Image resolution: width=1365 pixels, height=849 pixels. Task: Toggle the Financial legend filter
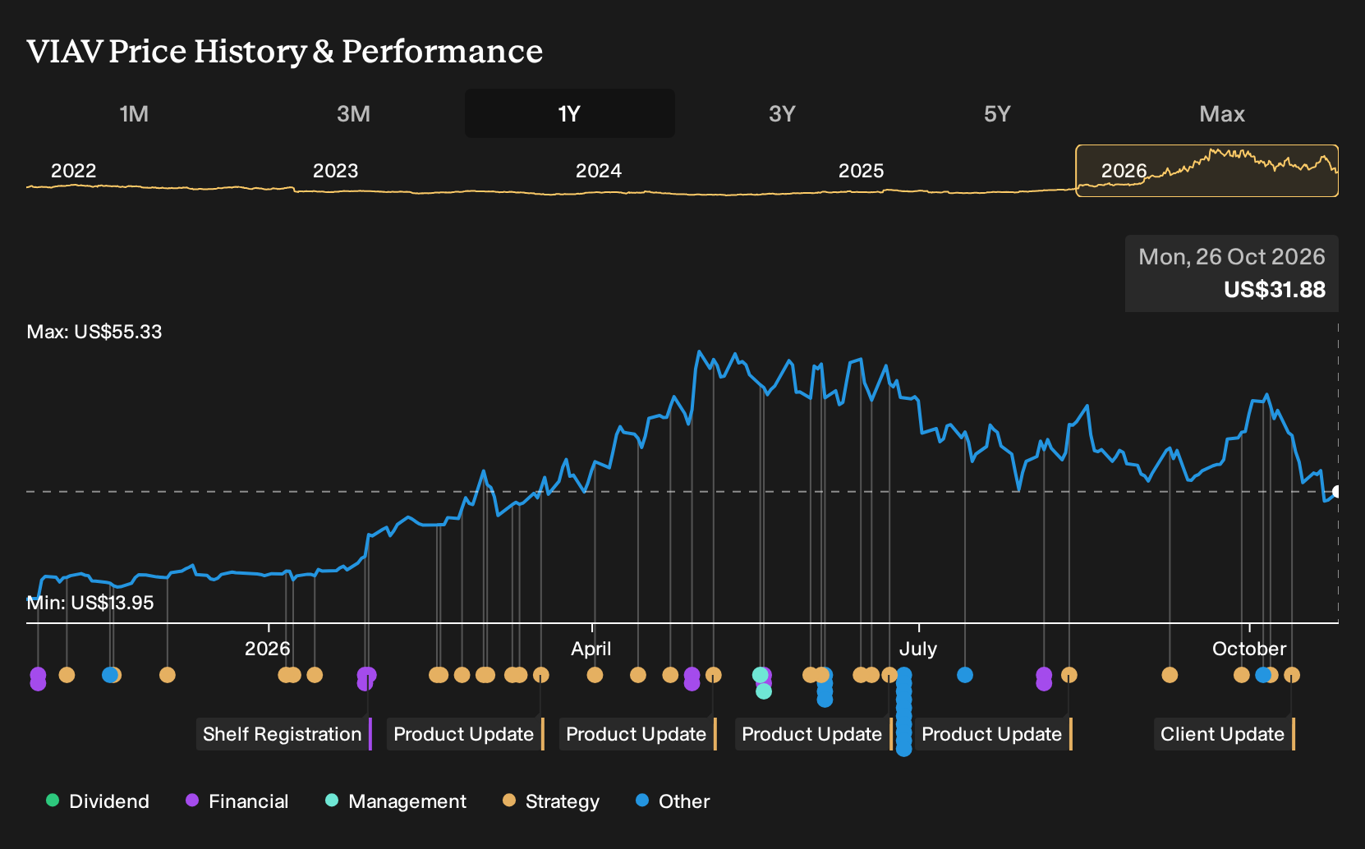coord(237,801)
